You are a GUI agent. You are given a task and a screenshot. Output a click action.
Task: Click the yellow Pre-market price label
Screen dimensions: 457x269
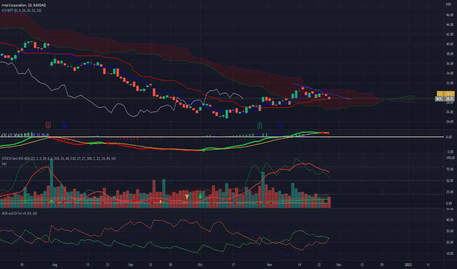coord(445,93)
